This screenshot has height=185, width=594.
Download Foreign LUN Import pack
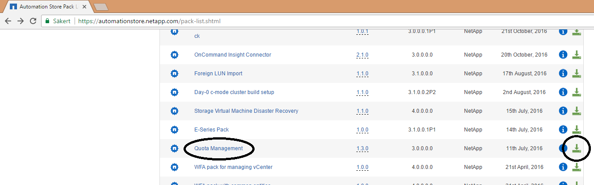click(x=577, y=74)
